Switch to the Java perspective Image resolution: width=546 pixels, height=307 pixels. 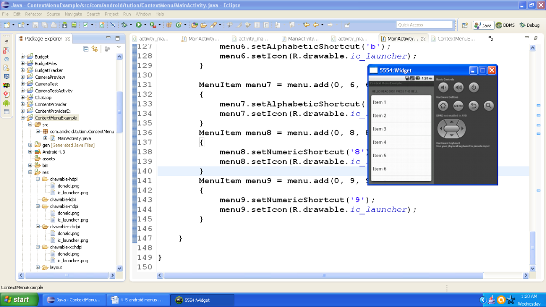483,25
